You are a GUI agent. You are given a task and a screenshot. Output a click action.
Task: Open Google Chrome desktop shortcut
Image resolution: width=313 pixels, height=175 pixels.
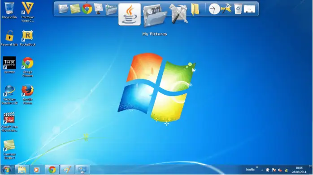(27, 67)
